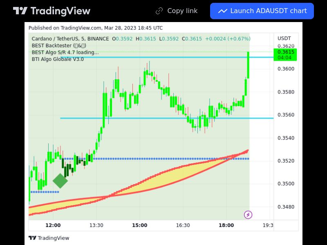This screenshot has width=327, height=245.
Task: Click the 0.3500 price axis value
Action: click(286, 184)
